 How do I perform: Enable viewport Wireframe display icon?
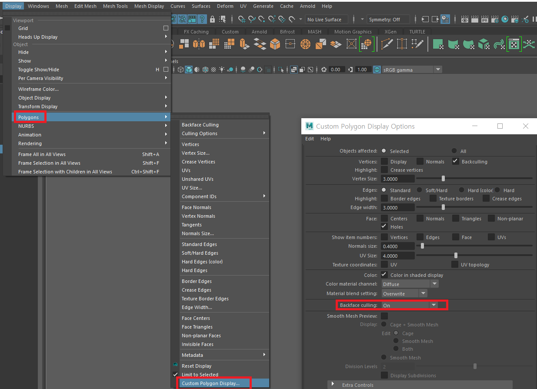180,70
